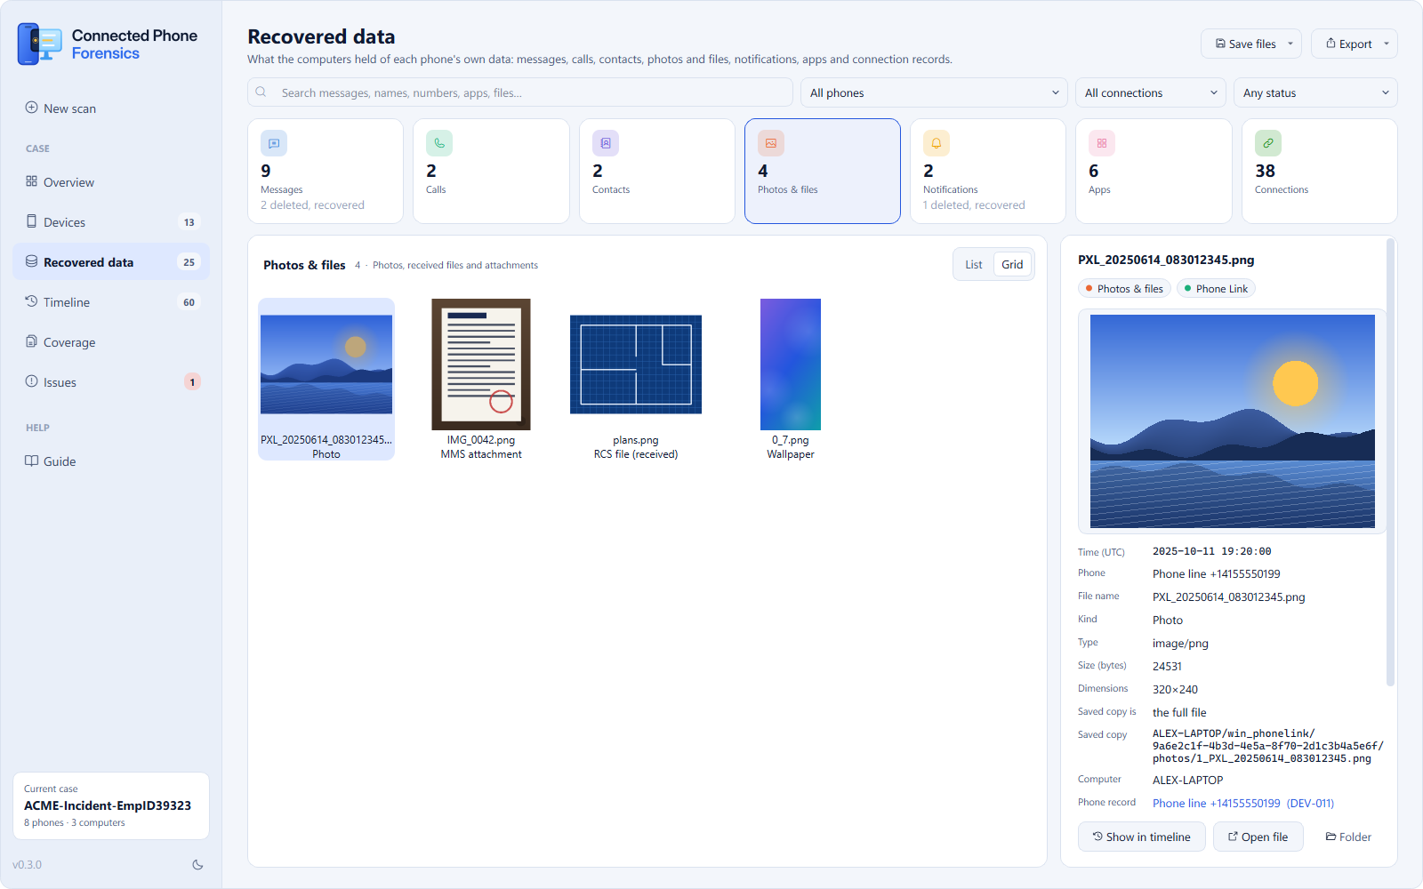Click the Connected Phone Forensics logo
Screen dimensions: 1423x889
click(40, 44)
